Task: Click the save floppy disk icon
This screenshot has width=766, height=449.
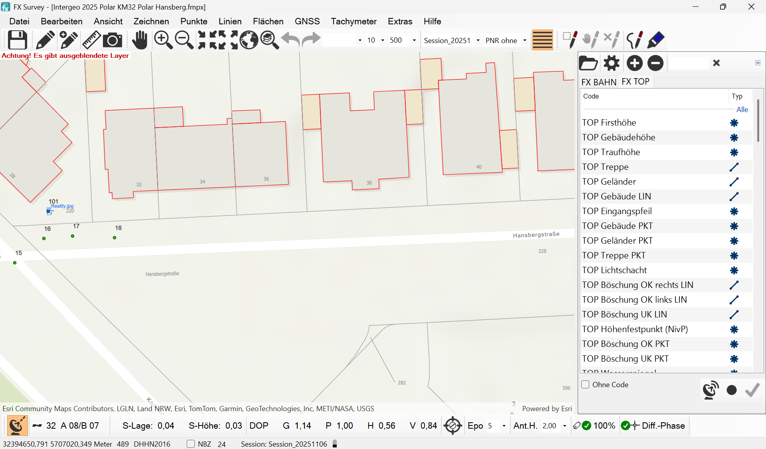Action: coord(18,40)
